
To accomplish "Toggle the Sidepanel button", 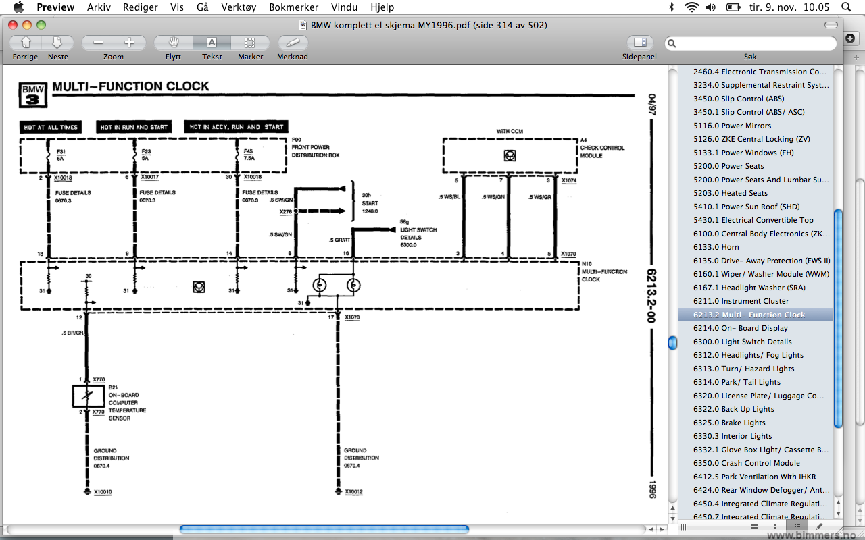I will tap(639, 43).
